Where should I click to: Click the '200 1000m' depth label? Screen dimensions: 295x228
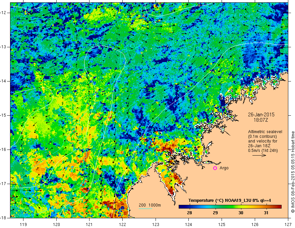150,205
